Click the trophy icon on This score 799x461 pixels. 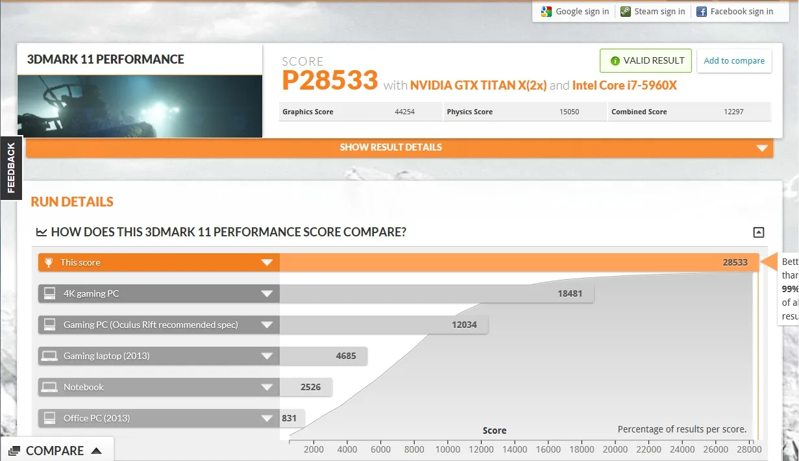pos(49,262)
